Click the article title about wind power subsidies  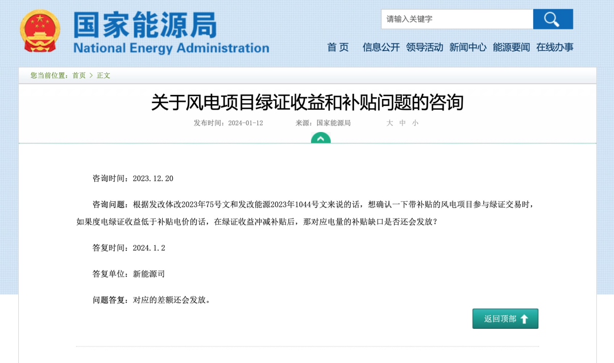click(x=307, y=104)
